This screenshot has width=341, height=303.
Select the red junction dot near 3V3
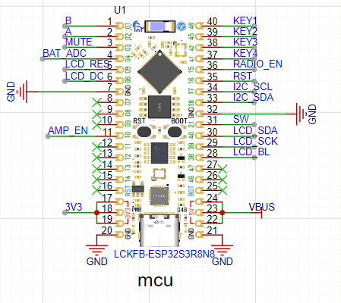96,213
